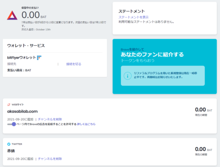This screenshot has height=167, width=220.
Task: Click the ウォレット・サービス heading
Action: [x=26, y=46]
